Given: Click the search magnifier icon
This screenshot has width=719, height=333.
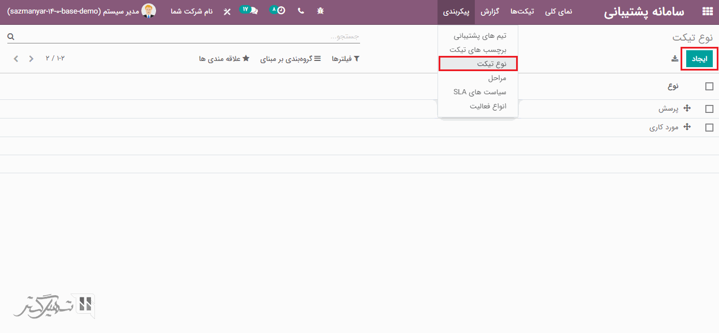Looking at the screenshot, I should (11, 37).
